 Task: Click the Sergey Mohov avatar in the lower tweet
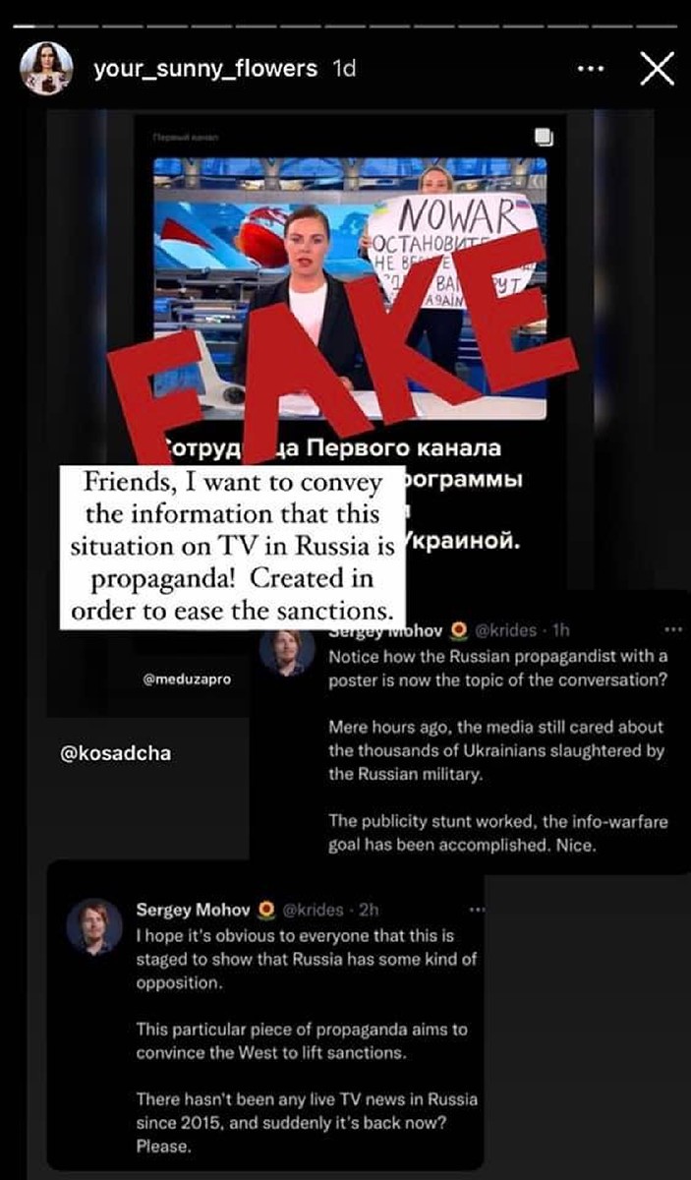(x=93, y=926)
